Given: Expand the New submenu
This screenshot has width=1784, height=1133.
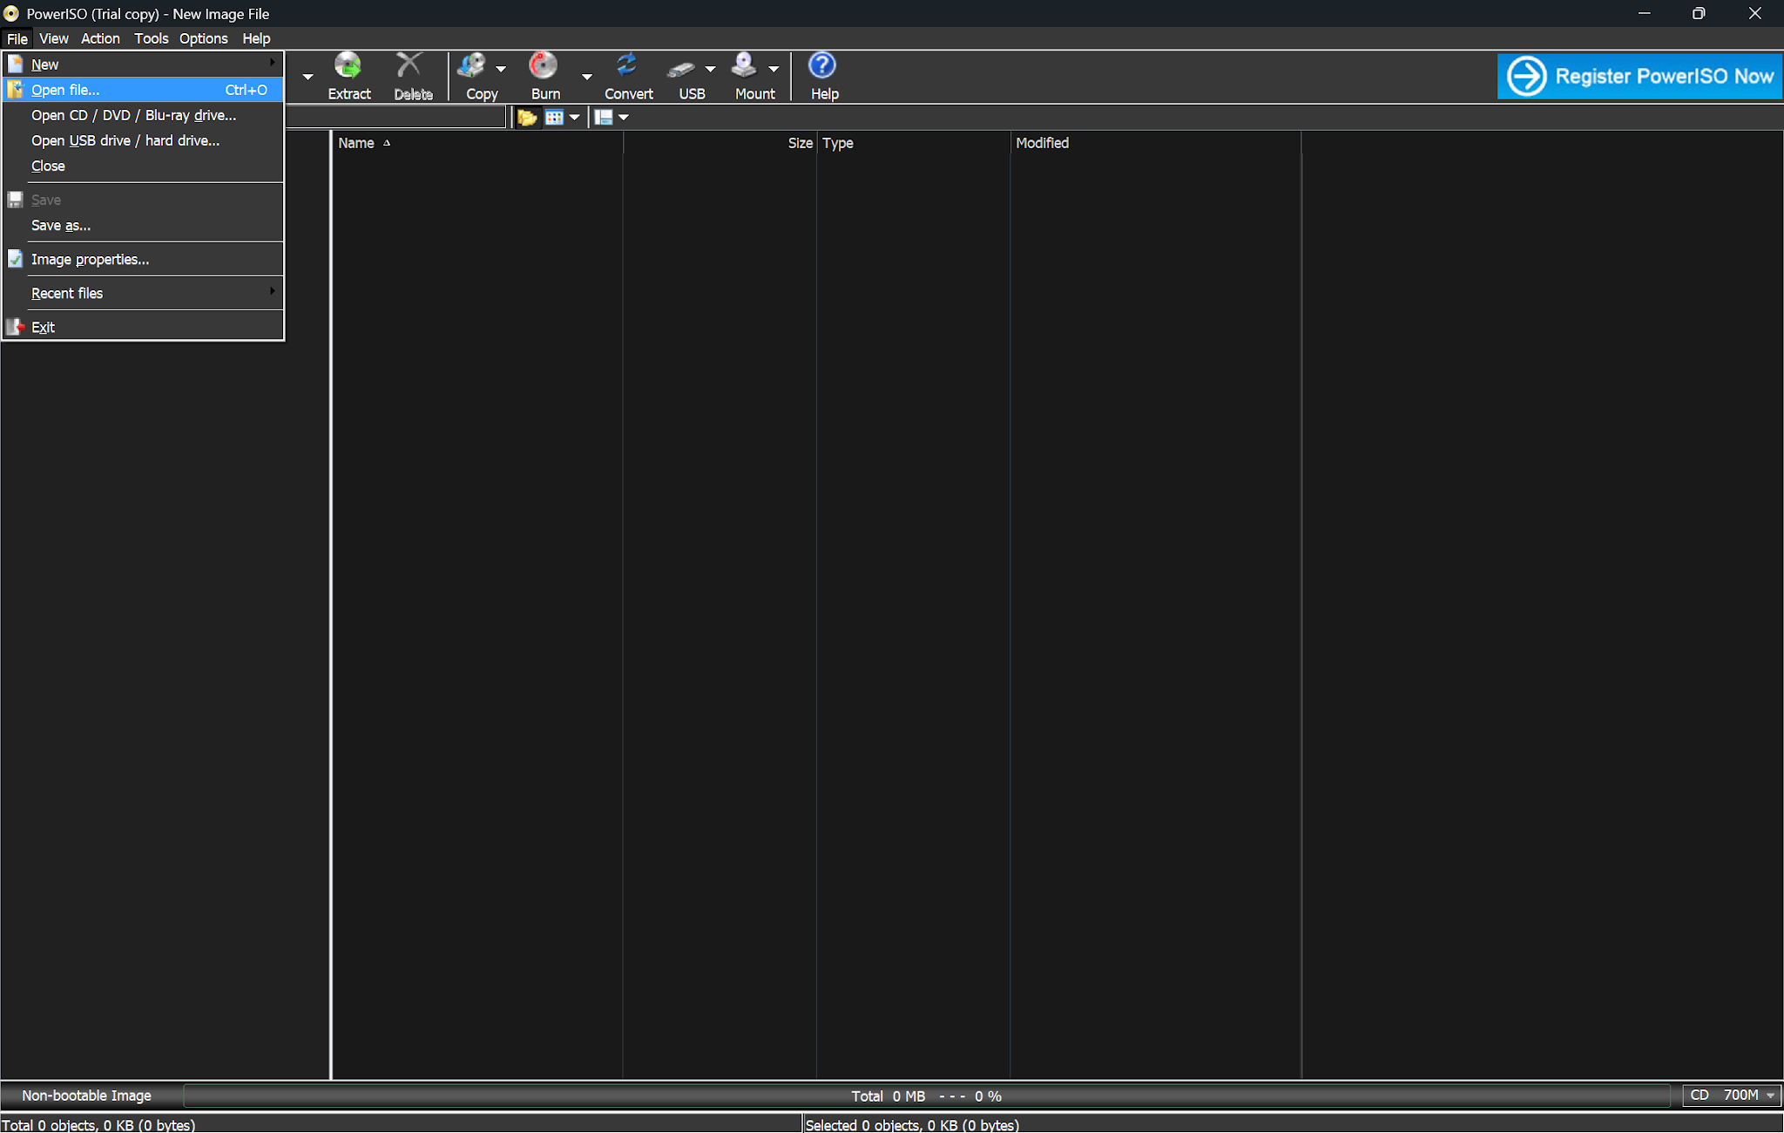Looking at the screenshot, I should (x=144, y=64).
